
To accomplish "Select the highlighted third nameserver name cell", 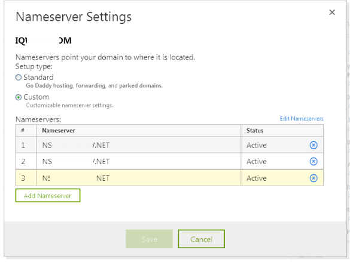I will click(139, 178).
